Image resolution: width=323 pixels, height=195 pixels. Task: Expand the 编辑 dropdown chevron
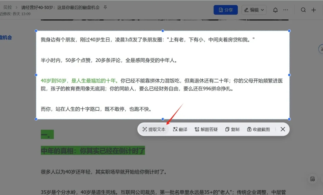point(262,10)
